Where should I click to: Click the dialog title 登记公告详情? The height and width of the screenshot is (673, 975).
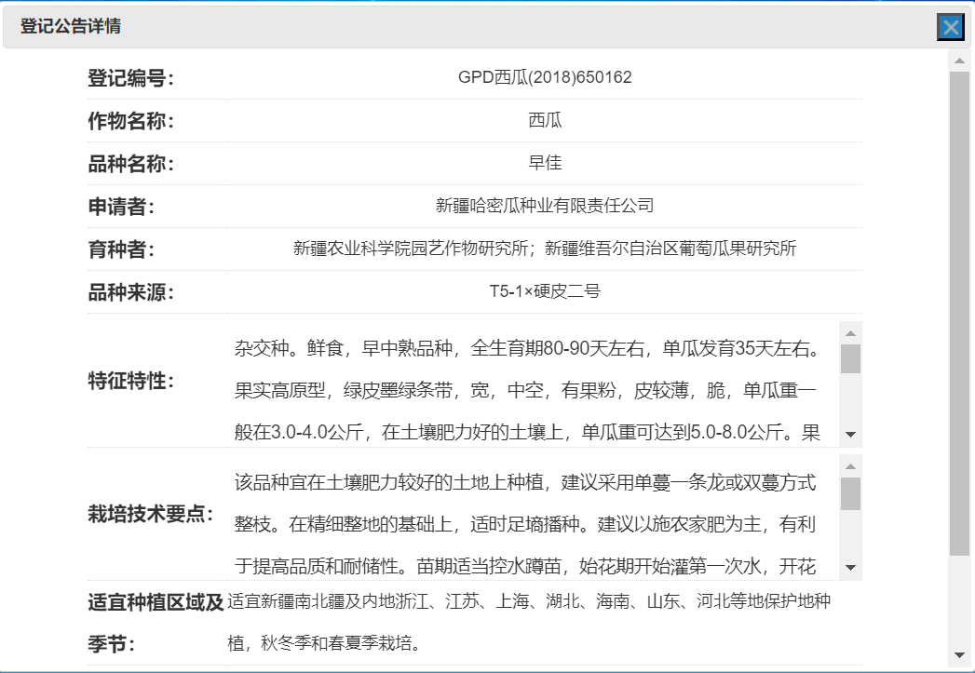tap(70, 26)
